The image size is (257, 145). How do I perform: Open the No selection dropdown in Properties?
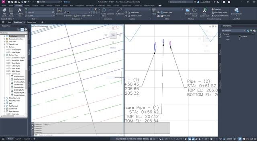click(234, 31)
